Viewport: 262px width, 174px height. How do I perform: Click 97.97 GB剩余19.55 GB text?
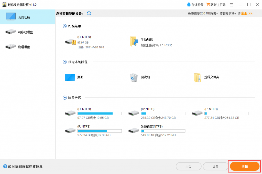93,118
